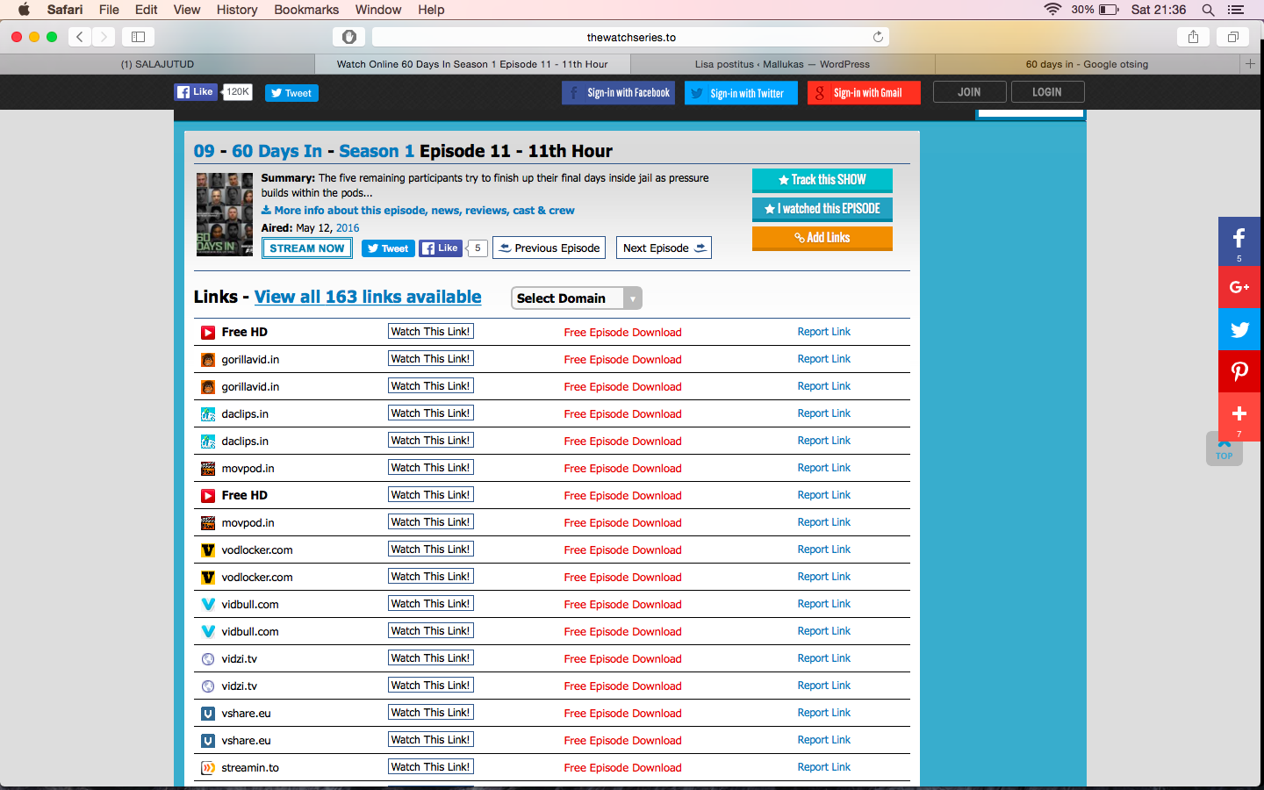Open the Select Domain dropdown
The width and height of the screenshot is (1264, 790).
(x=577, y=298)
